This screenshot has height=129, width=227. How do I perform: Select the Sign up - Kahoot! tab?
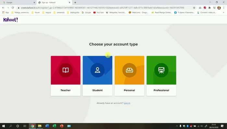coord(54,3)
